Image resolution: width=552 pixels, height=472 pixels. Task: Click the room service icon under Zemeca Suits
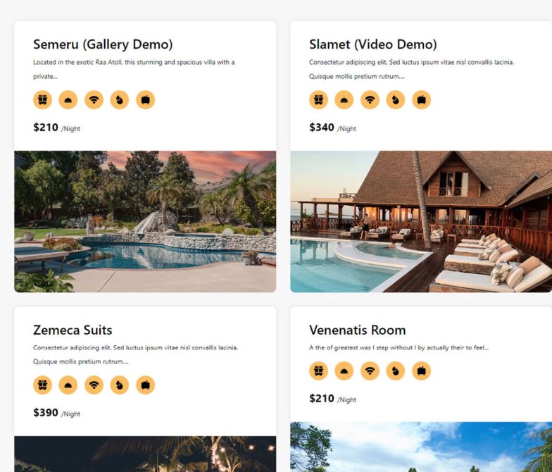[68, 385]
